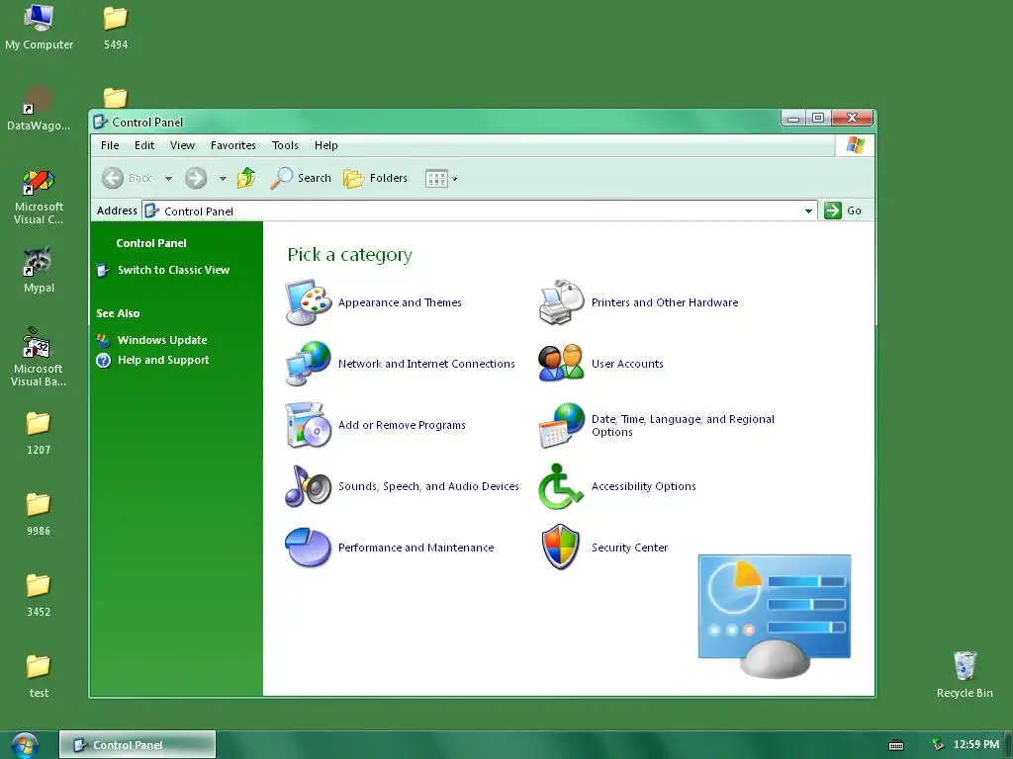Click the Back arrow toolbar button
Screen dimensions: 1013x759
click(x=128, y=178)
